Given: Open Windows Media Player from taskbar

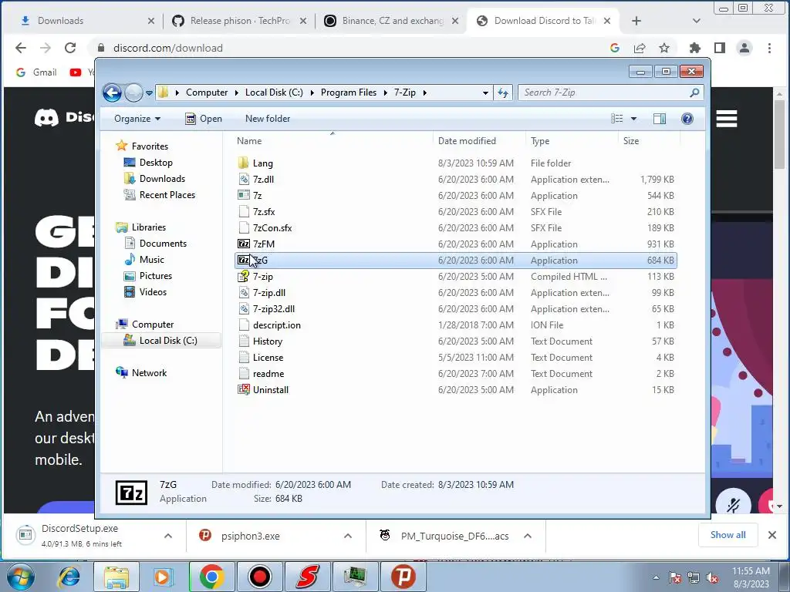Looking at the screenshot, I should 164,577.
